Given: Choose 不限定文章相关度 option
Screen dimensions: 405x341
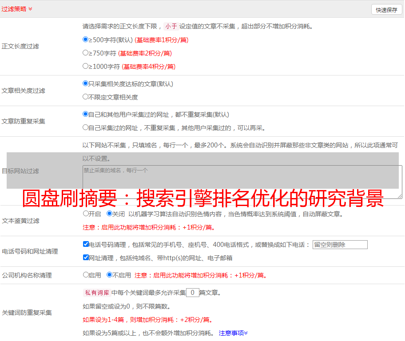Looking at the screenshot, I should [86, 96].
